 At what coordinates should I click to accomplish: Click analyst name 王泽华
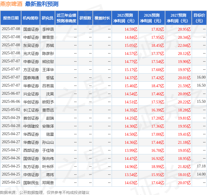[x=48, y=70]
